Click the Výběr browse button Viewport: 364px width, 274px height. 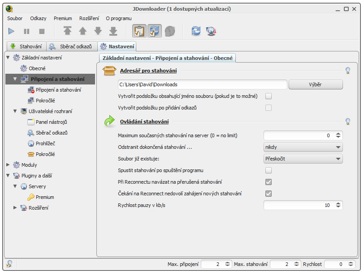pyautogui.click(x=316, y=84)
